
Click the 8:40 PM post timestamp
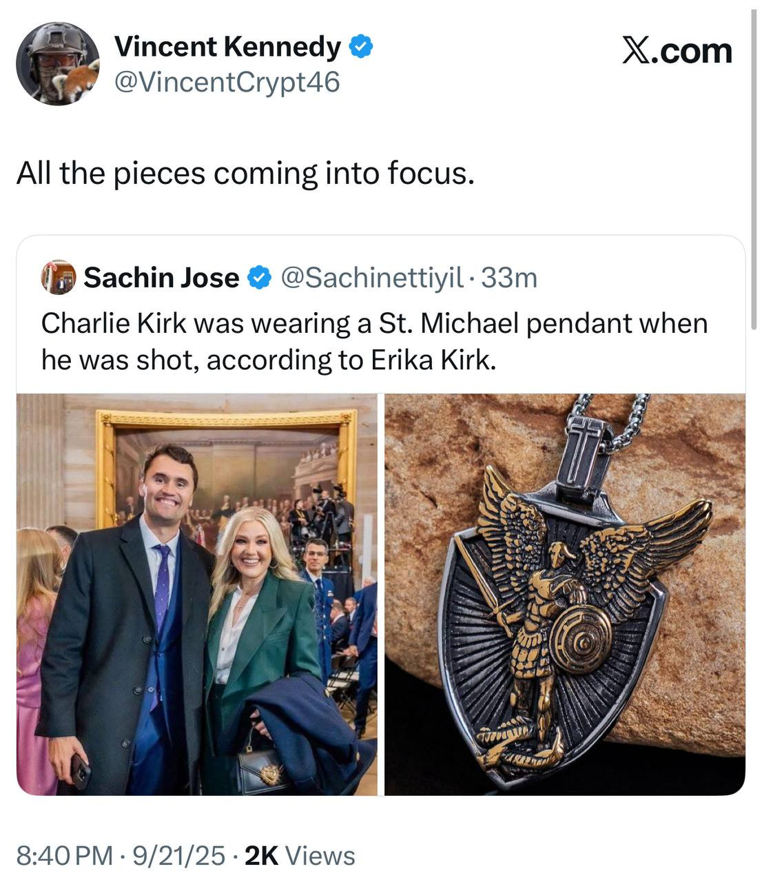(x=65, y=856)
